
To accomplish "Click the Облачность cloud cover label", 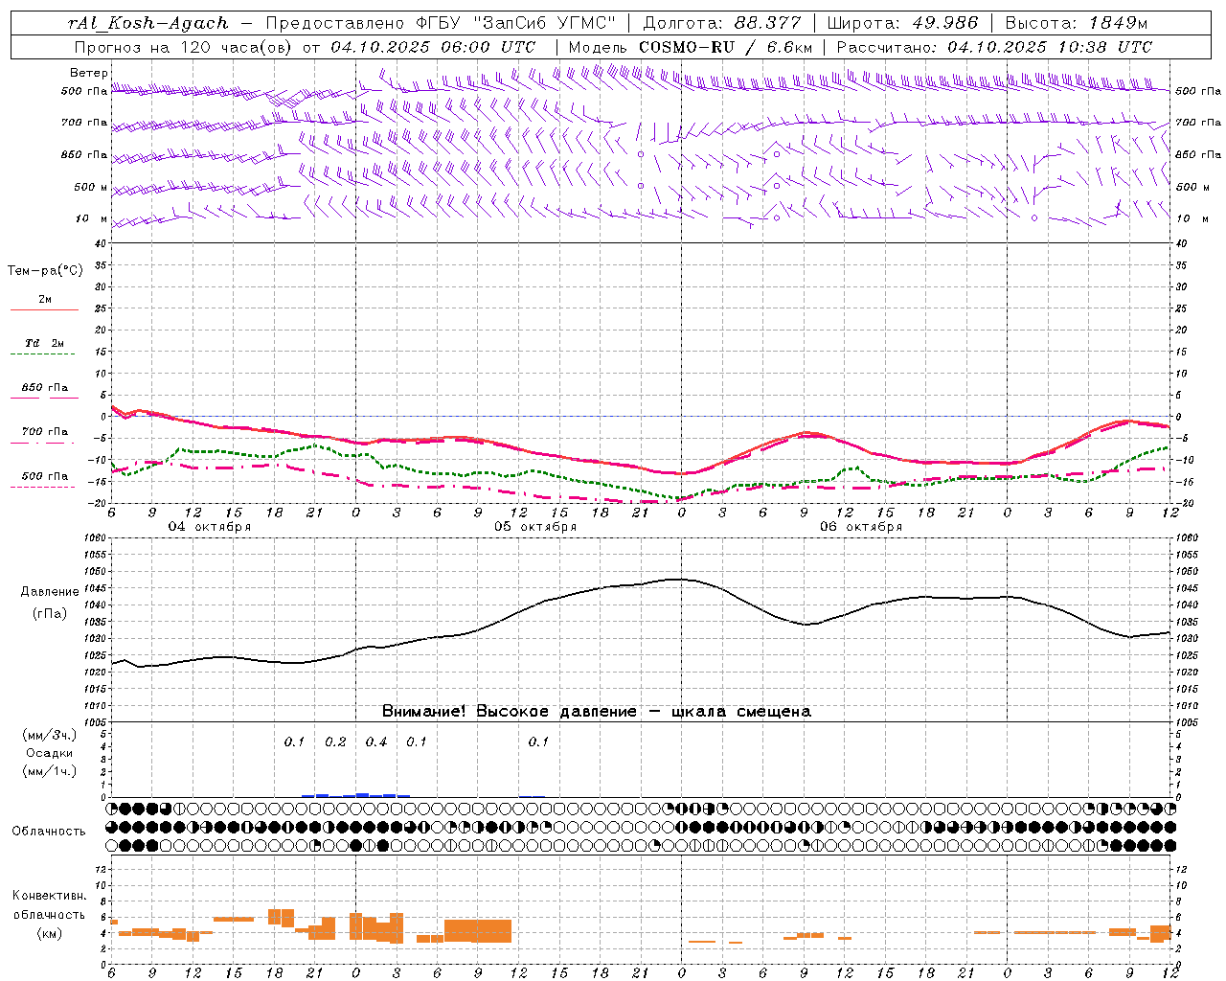I will pyautogui.click(x=49, y=832).
